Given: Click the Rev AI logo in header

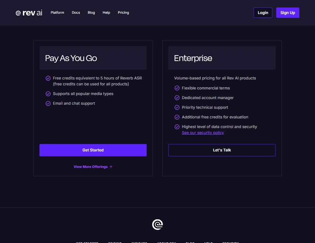Looking at the screenshot, I should pyautogui.click(x=29, y=13).
